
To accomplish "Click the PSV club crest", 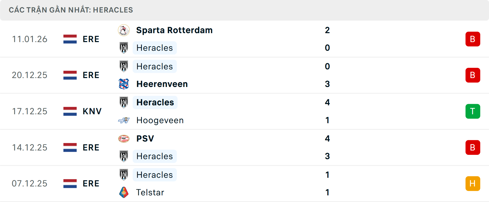I will click(124, 138).
